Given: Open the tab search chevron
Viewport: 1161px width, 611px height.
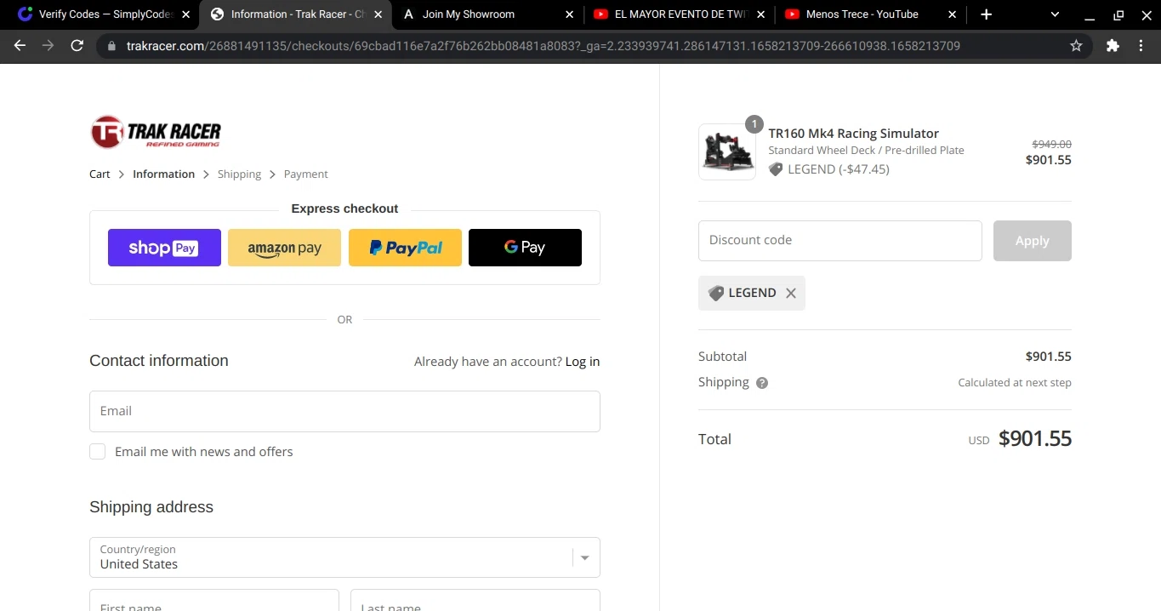Looking at the screenshot, I should coord(1055,14).
